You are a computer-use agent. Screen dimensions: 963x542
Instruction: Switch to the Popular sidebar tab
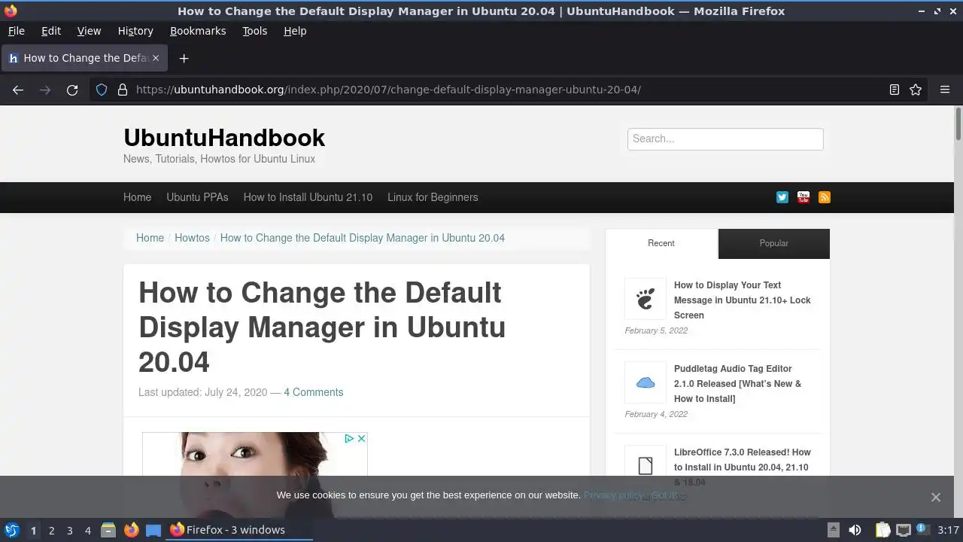773,243
